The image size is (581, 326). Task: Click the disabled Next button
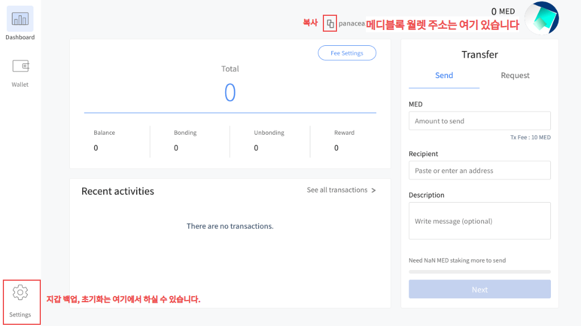479,289
